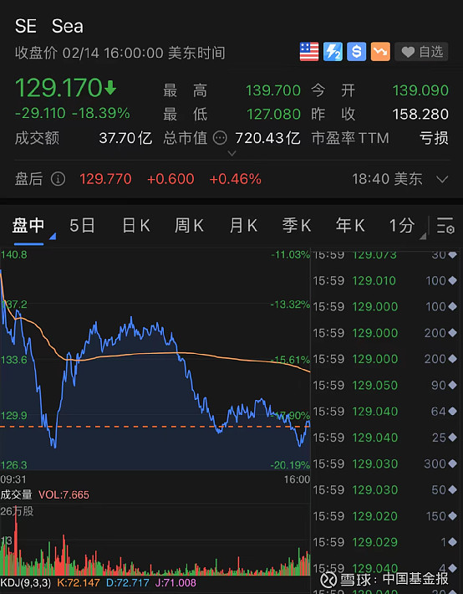
Task: Tap the blue dollar sign icon
Action: (356, 52)
